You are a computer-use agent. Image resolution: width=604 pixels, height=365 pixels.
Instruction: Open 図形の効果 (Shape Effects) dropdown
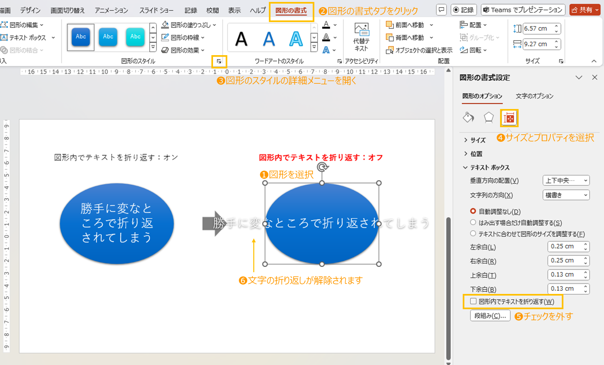pyautogui.click(x=183, y=50)
